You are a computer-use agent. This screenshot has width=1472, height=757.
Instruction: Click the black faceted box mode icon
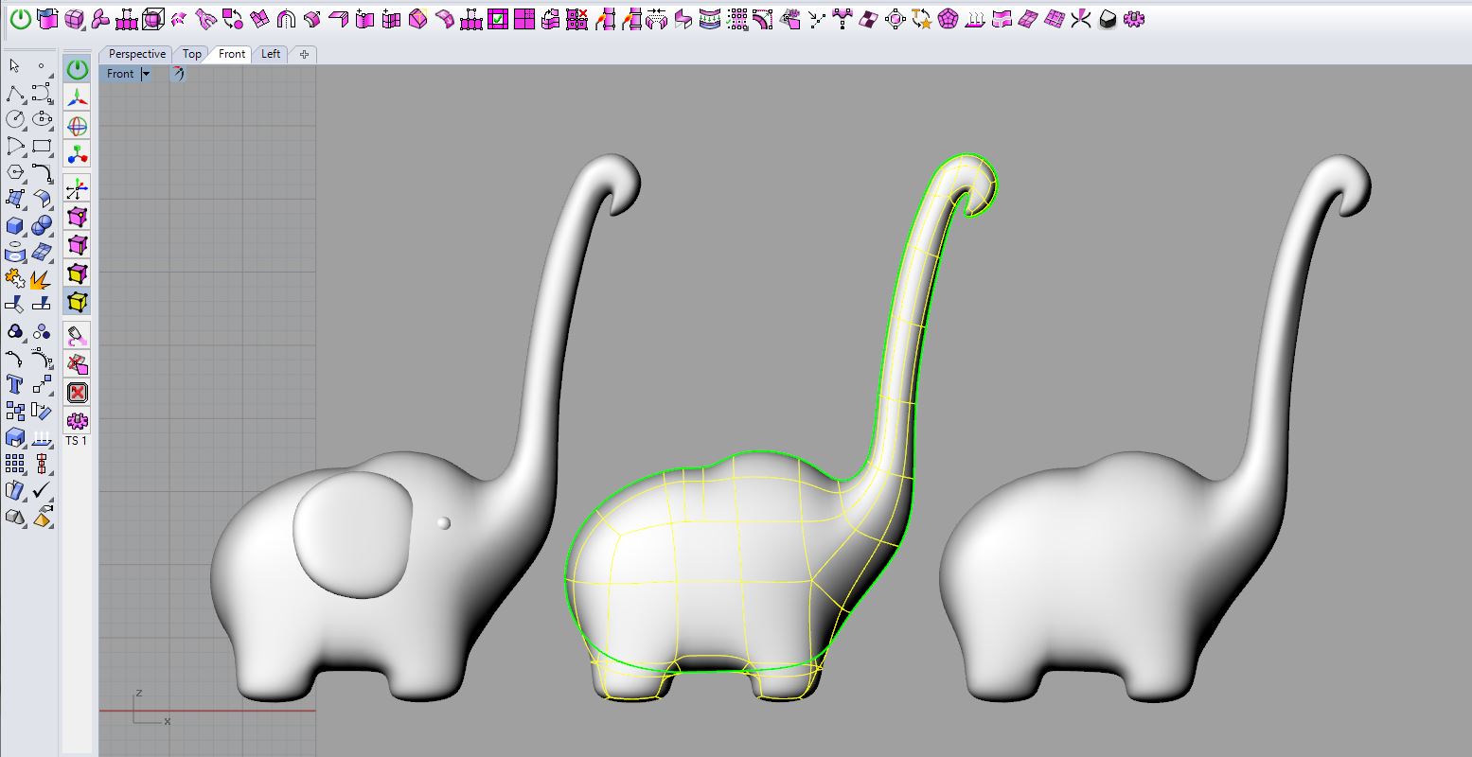coord(1108,19)
